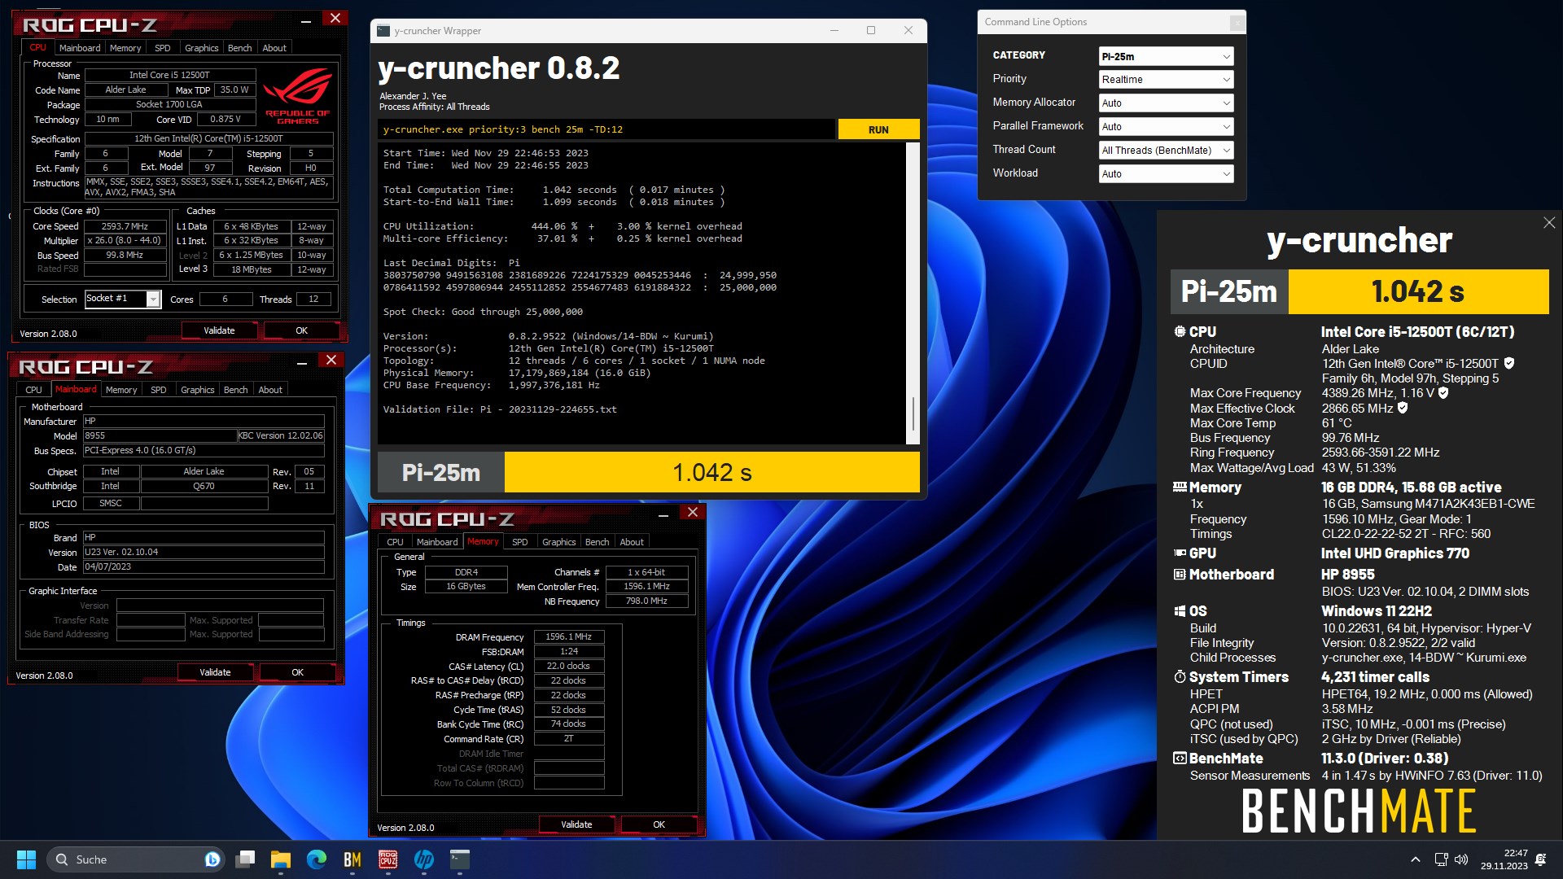Click the GPU section icon in BenchMate panel
Image resolution: width=1563 pixels, height=879 pixels.
[x=1180, y=553]
